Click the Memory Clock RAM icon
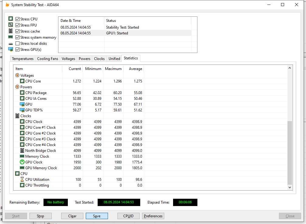This screenshot has height=224, width=306. tap(22, 156)
